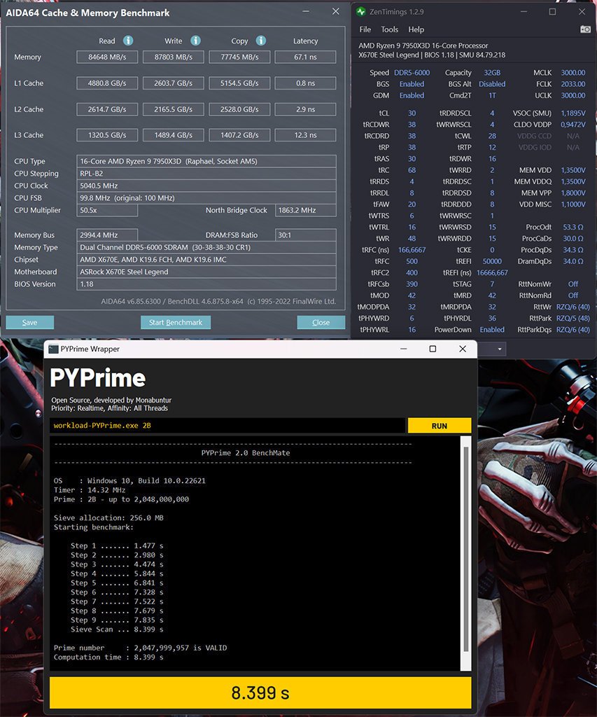This screenshot has width=597, height=717.
Task: Click the PYPrime Wrapper title bar icon
Action: [x=53, y=349]
